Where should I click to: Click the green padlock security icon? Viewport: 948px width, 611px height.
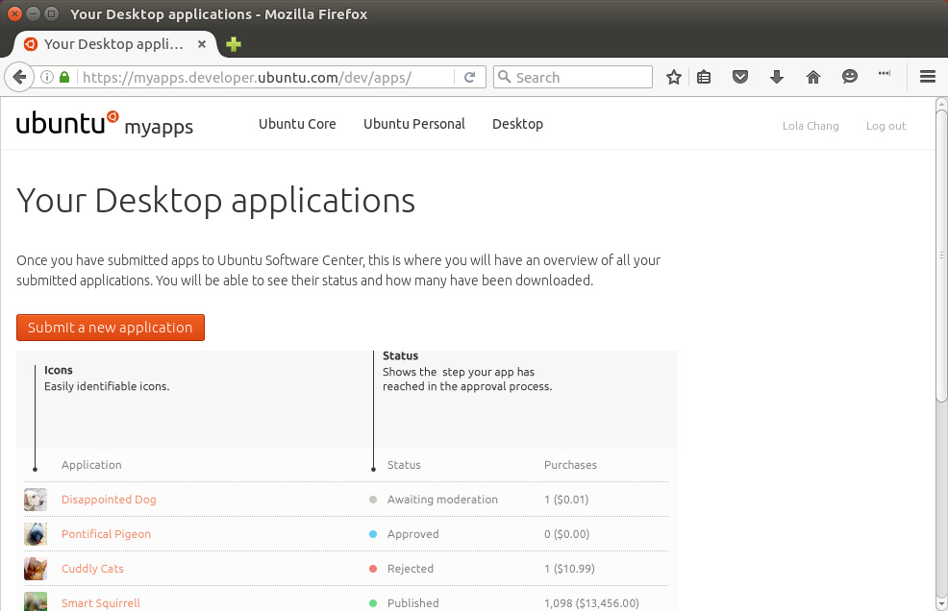(64, 78)
